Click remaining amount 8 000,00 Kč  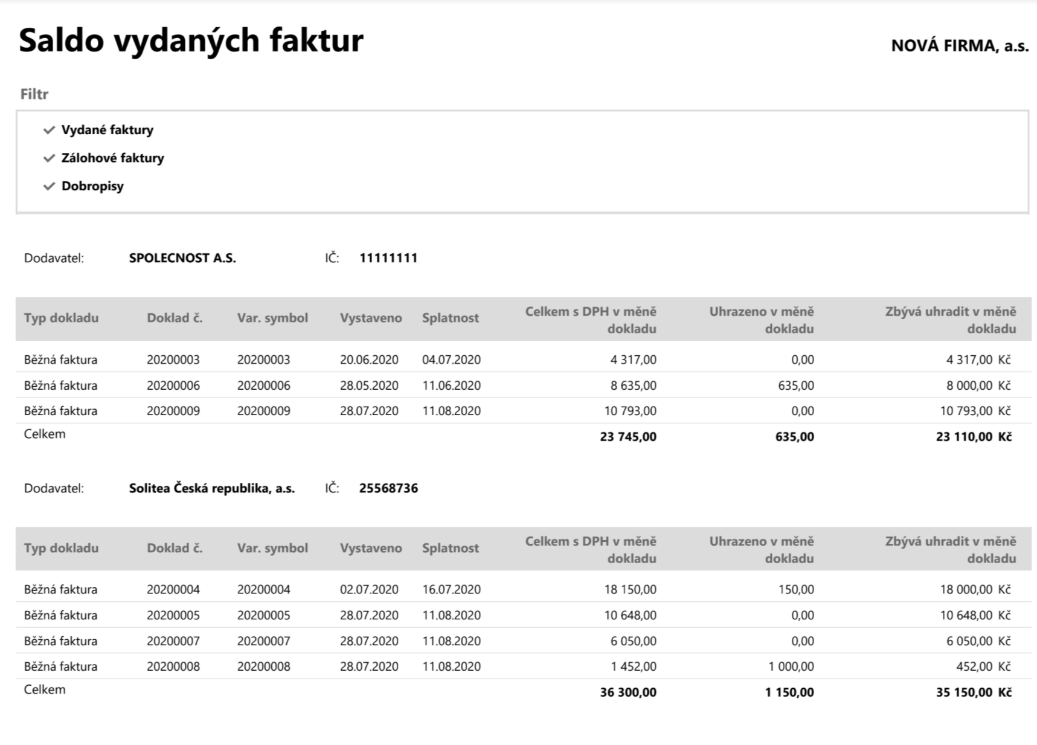tap(978, 385)
